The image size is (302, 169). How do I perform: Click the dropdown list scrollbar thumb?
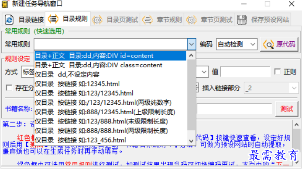(191, 95)
